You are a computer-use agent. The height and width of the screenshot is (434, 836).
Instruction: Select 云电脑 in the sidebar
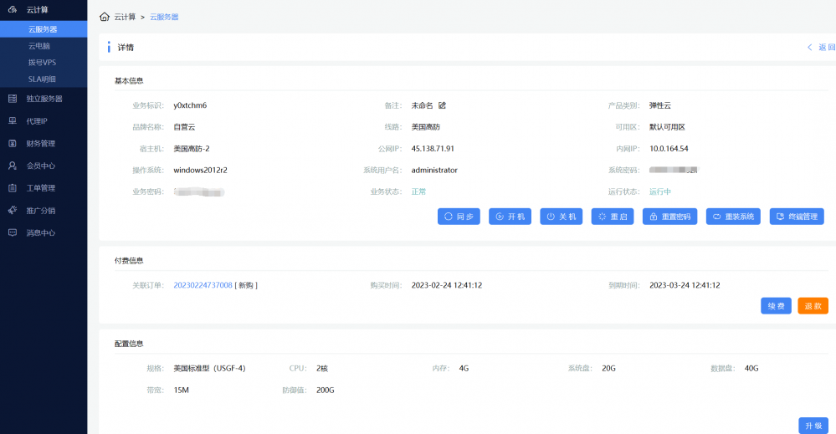click(x=38, y=46)
